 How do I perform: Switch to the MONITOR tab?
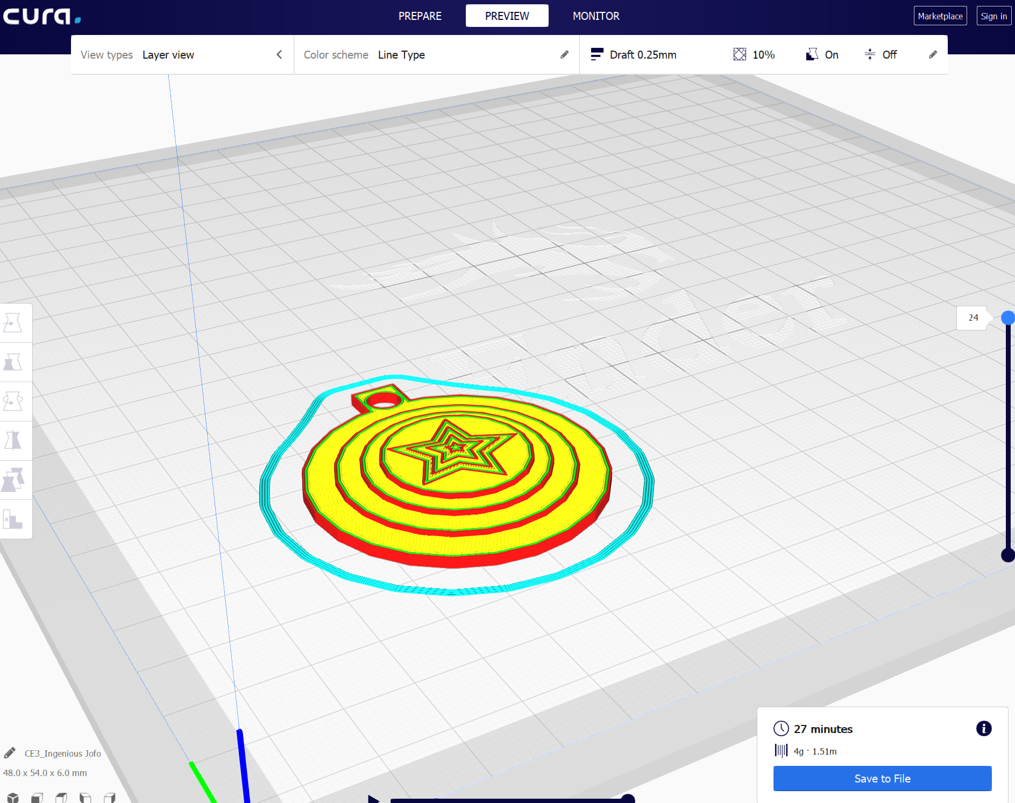coord(597,16)
